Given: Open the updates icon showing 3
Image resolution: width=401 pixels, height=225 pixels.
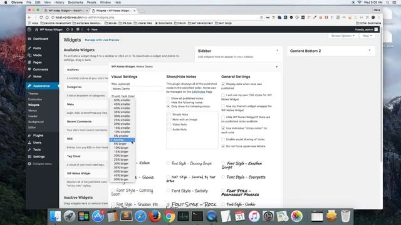Looking at the screenshot, I should [70, 29].
